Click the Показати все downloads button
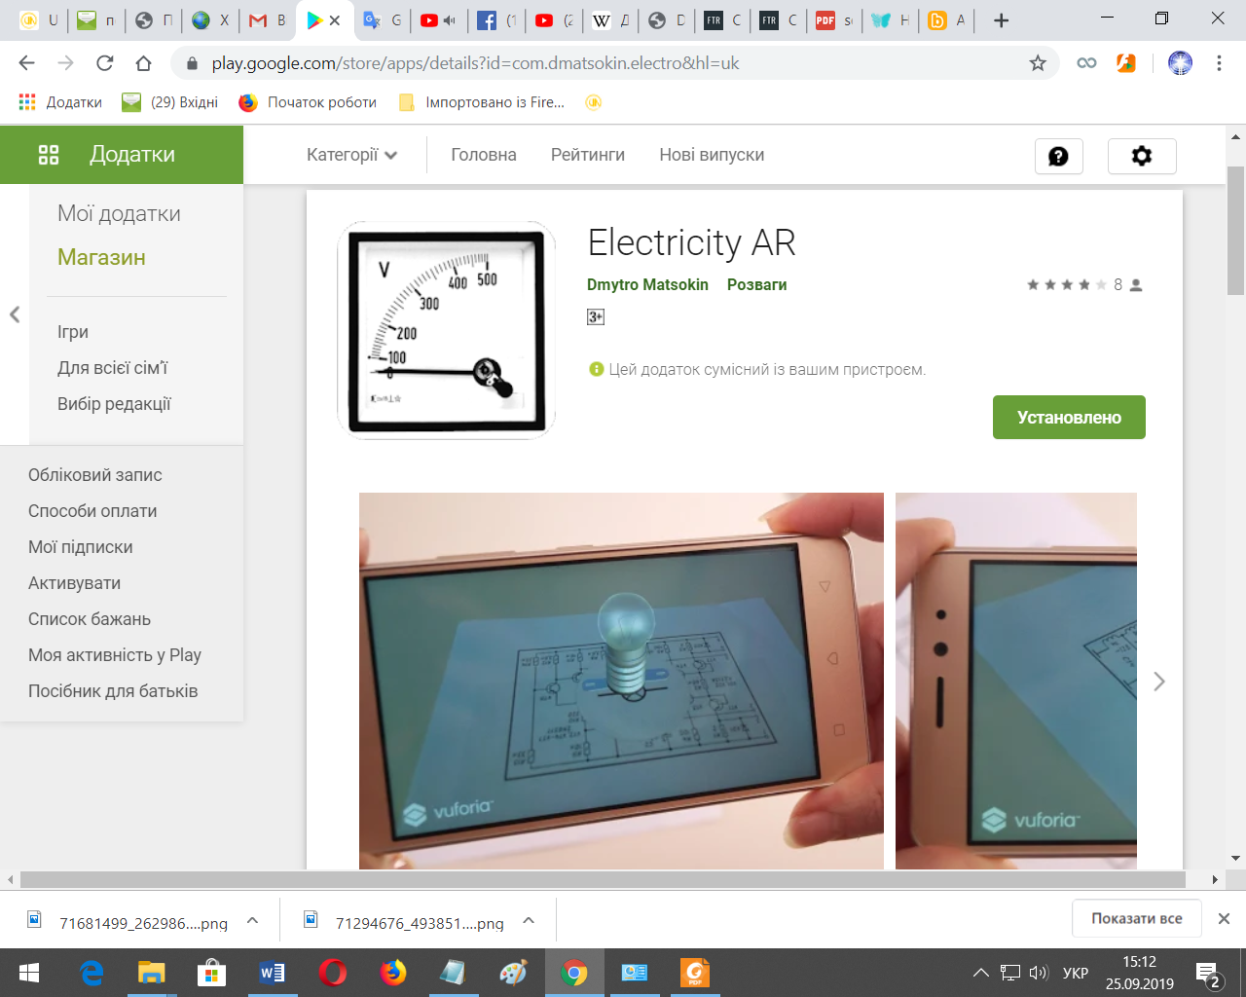The image size is (1246, 997). tap(1137, 918)
